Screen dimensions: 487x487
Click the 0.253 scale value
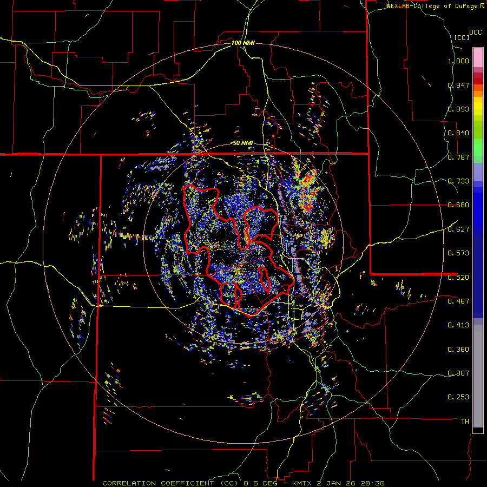tap(458, 397)
